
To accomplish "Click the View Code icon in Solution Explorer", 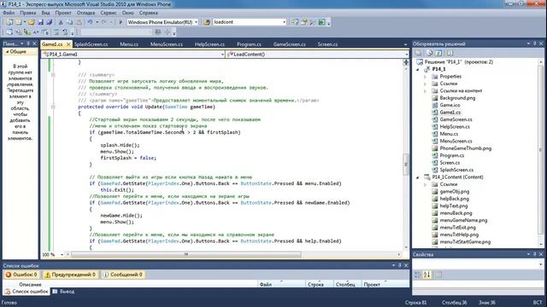I will pyautogui.click(x=450, y=53).
